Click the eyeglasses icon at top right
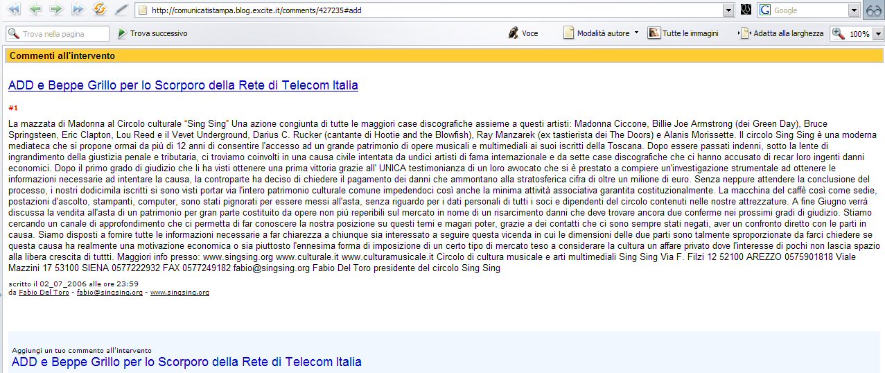This screenshot has width=885, height=373. (873, 10)
